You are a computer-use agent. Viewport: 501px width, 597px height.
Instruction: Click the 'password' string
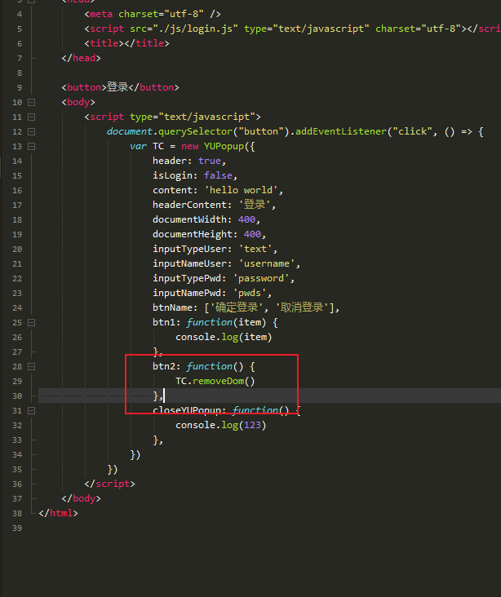coord(261,278)
